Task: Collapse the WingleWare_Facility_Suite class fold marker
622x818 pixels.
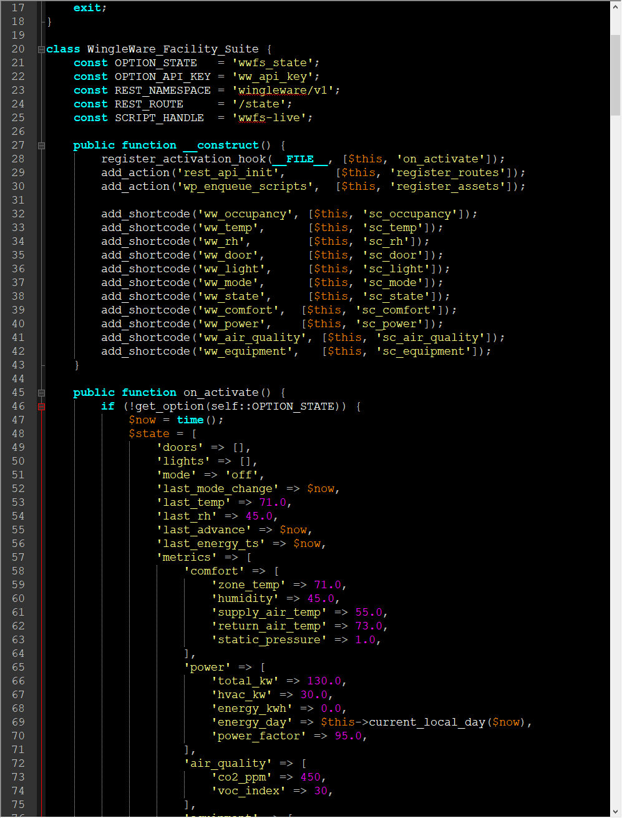Action: point(41,49)
